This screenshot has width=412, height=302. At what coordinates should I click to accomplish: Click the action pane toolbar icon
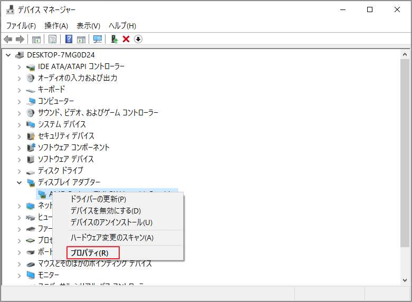(81, 40)
